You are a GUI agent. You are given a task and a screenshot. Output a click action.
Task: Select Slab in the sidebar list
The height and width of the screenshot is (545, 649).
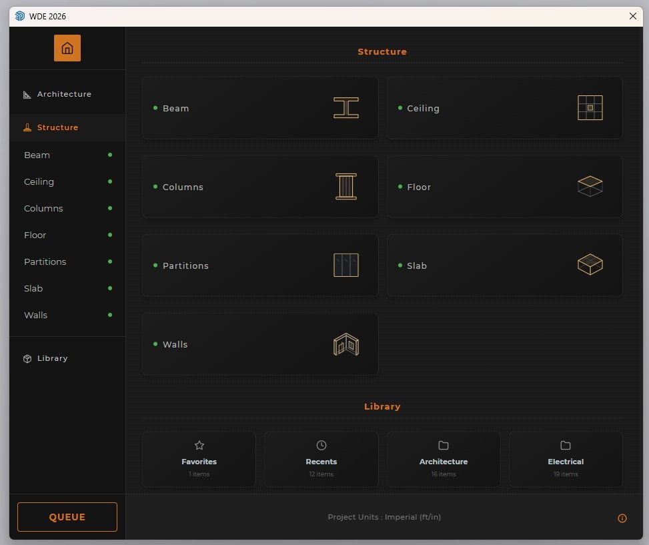point(67,288)
